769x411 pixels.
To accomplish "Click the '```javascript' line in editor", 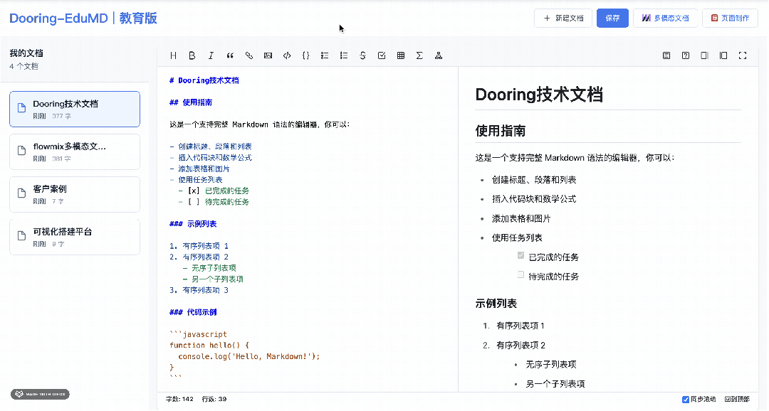I will 198,334.
